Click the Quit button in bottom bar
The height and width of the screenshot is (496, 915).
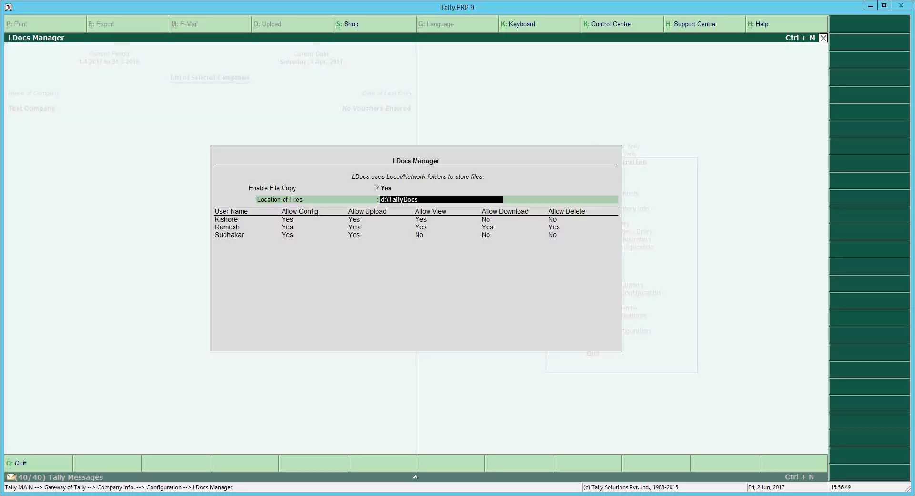click(x=39, y=463)
